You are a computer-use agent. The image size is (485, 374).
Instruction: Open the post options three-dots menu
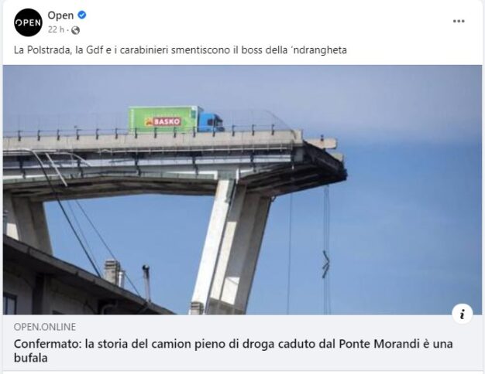pyautogui.click(x=459, y=21)
